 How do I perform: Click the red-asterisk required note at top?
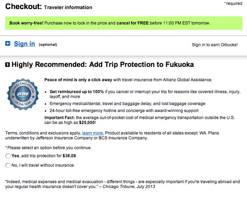(233, 3)
